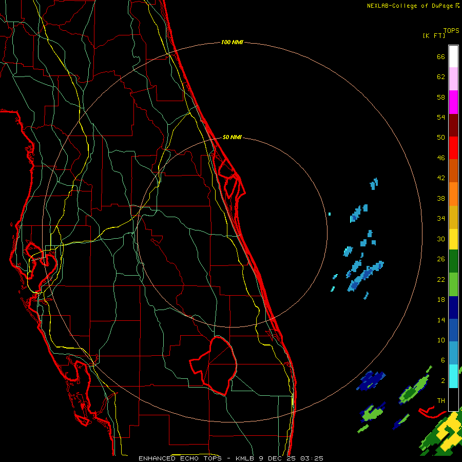This screenshot has width=462, height=462.
Task: Click the legend value 54
Action: [x=441, y=117]
